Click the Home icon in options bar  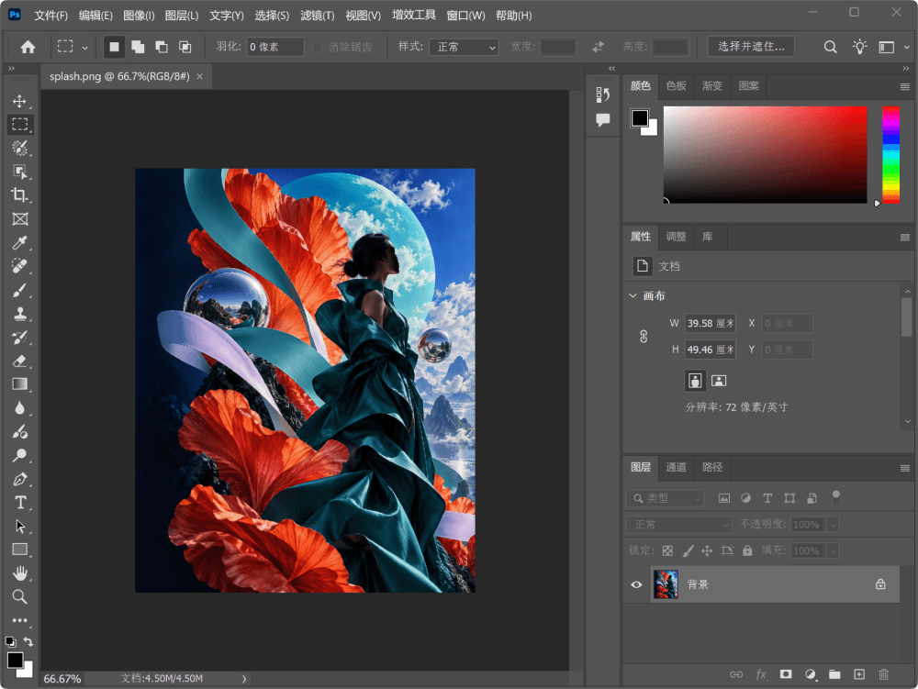28,47
